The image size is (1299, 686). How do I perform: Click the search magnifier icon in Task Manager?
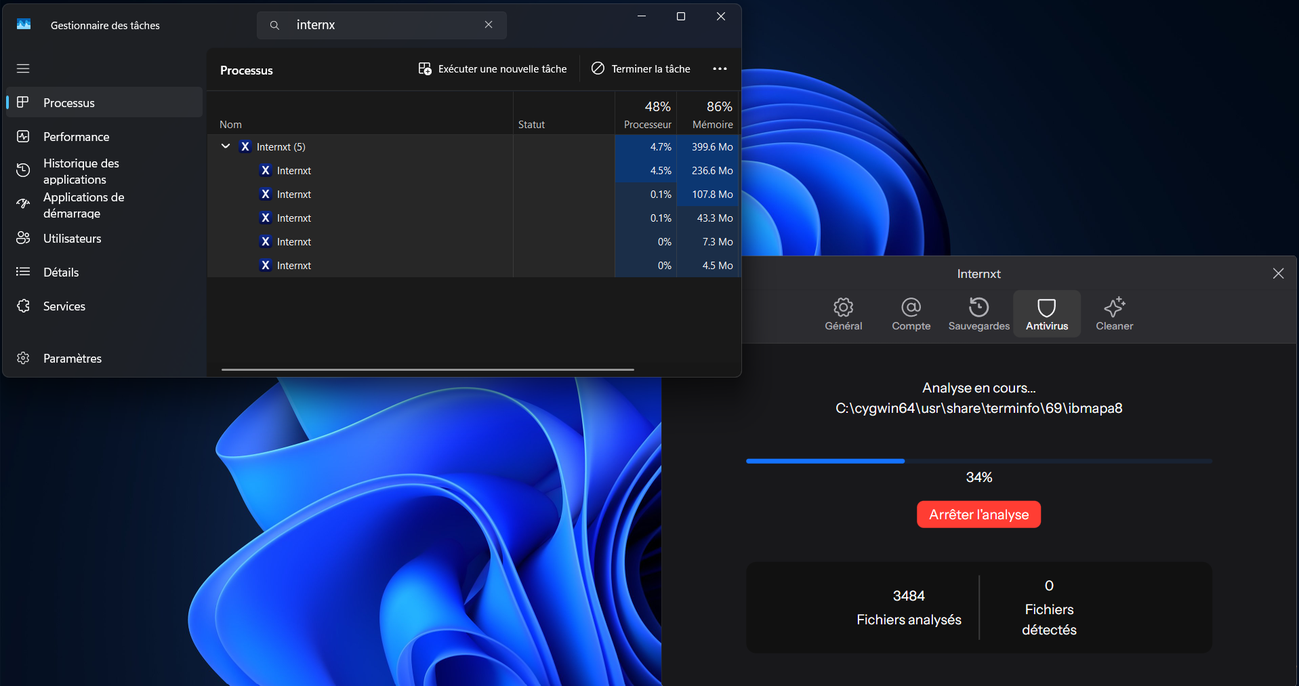click(274, 25)
